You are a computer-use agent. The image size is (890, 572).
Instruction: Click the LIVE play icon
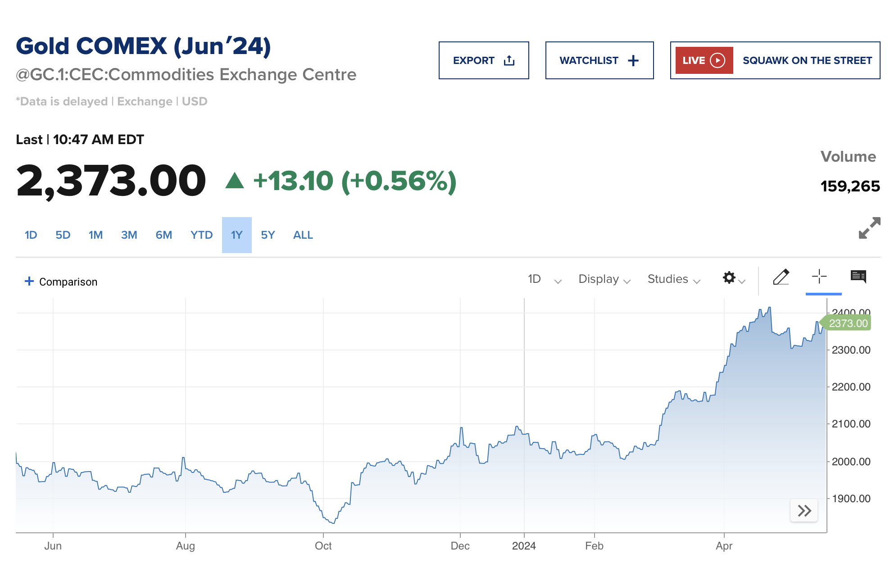[x=717, y=60]
